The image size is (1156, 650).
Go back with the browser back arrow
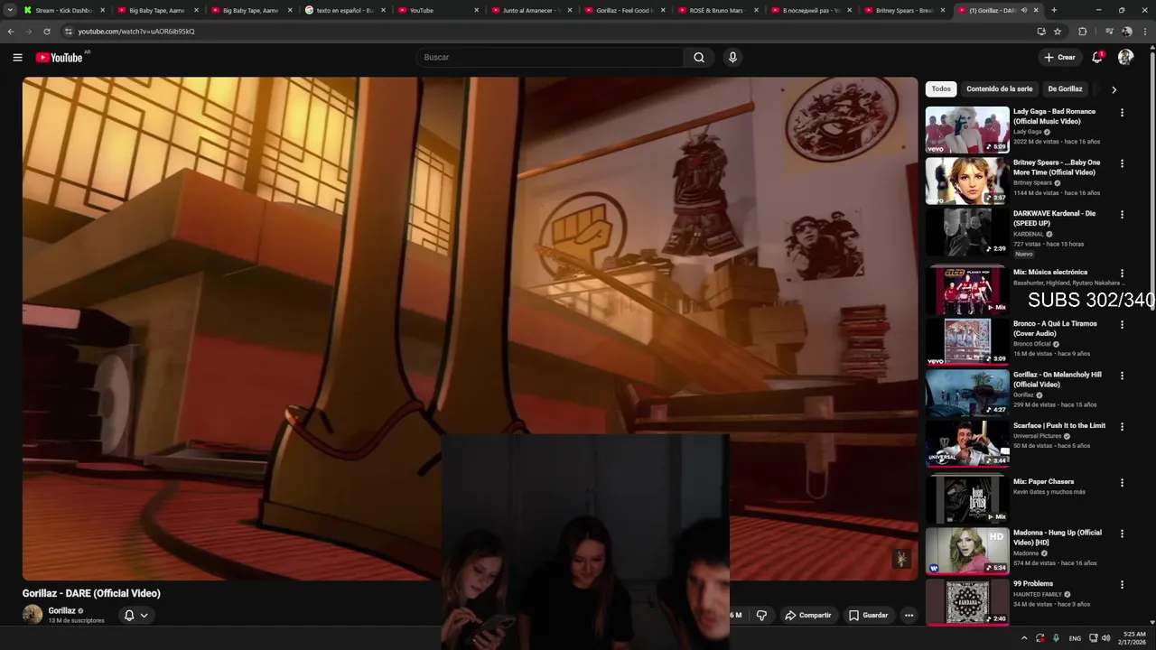coord(11,31)
